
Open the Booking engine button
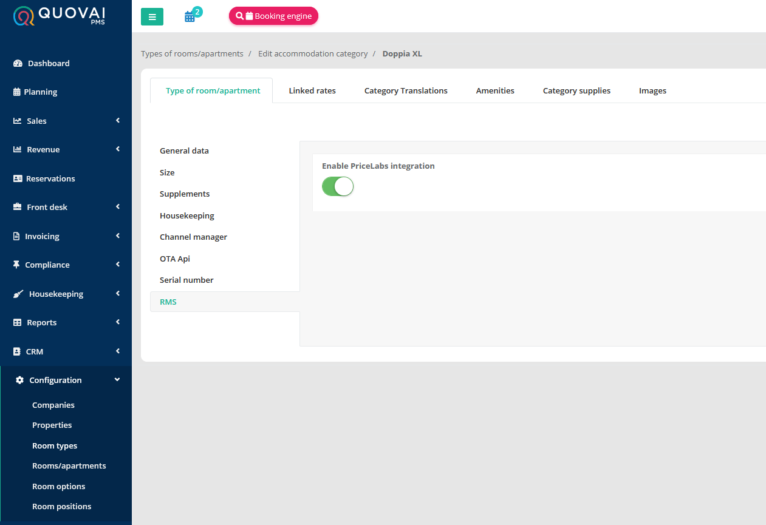coord(273,16)
